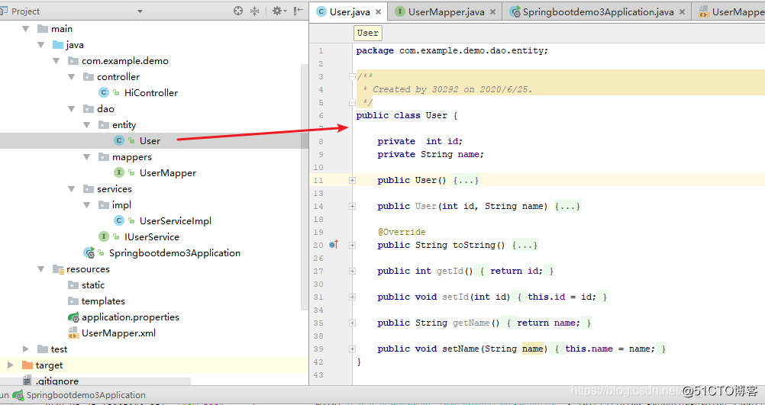Click the hide Project panel icon
The image size is (765, 405).
point(299,11)
